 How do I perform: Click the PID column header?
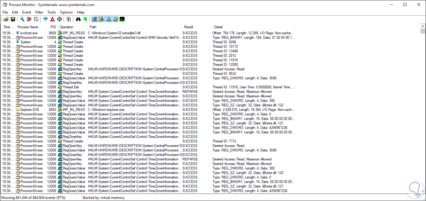pyautogui.click(x=52, y=27)
